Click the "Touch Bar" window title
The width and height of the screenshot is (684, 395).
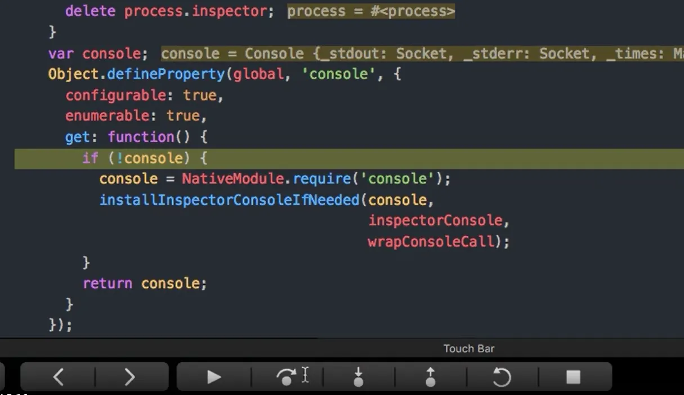coord(469,349)
